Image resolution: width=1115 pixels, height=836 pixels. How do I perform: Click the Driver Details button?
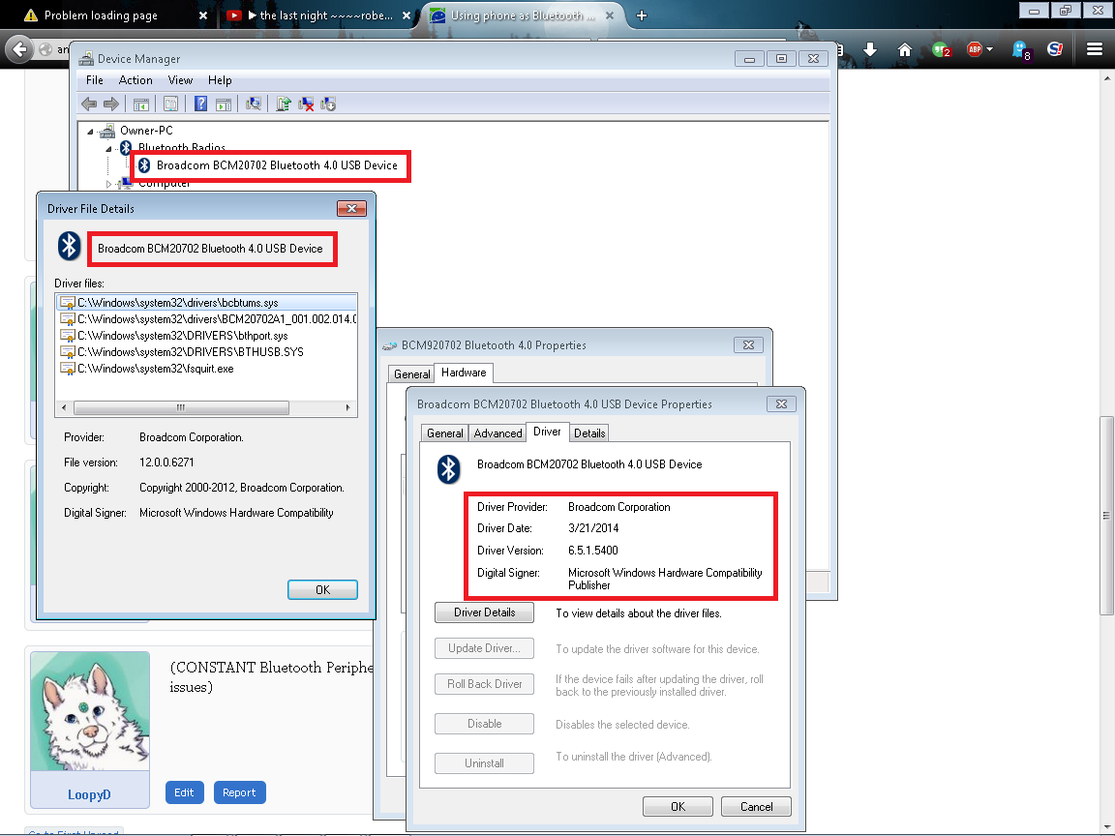click(484, 612)
